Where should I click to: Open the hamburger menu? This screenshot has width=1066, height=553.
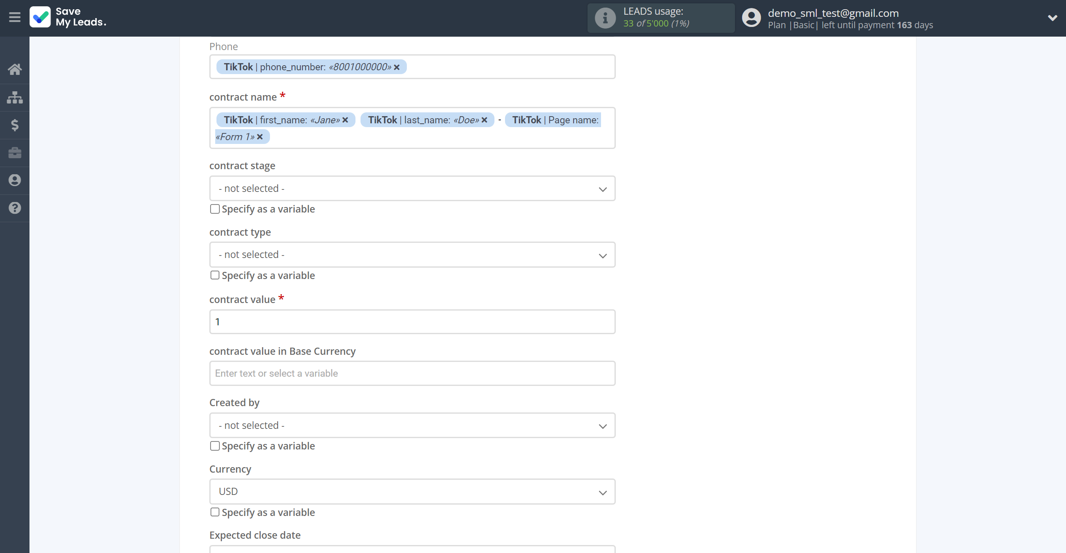[x=15, y=17]
